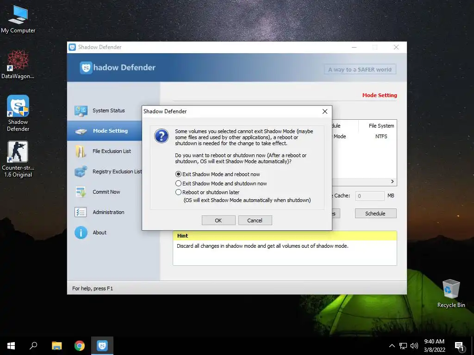Open the System Status icon in sidebar
Image resolution: width=474 pixels, height=355 pixels.
click(x=81, y=111)
